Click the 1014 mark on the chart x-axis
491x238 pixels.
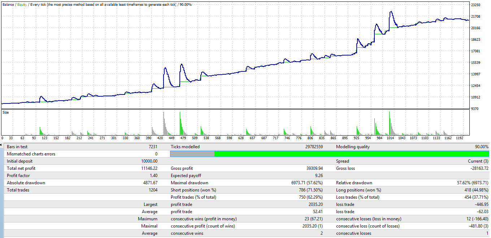pos(390,138)
